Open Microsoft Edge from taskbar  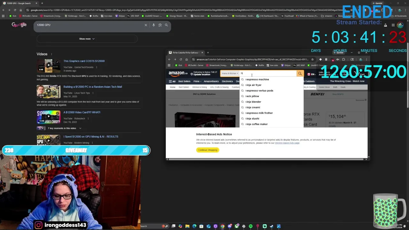point(194,226)
